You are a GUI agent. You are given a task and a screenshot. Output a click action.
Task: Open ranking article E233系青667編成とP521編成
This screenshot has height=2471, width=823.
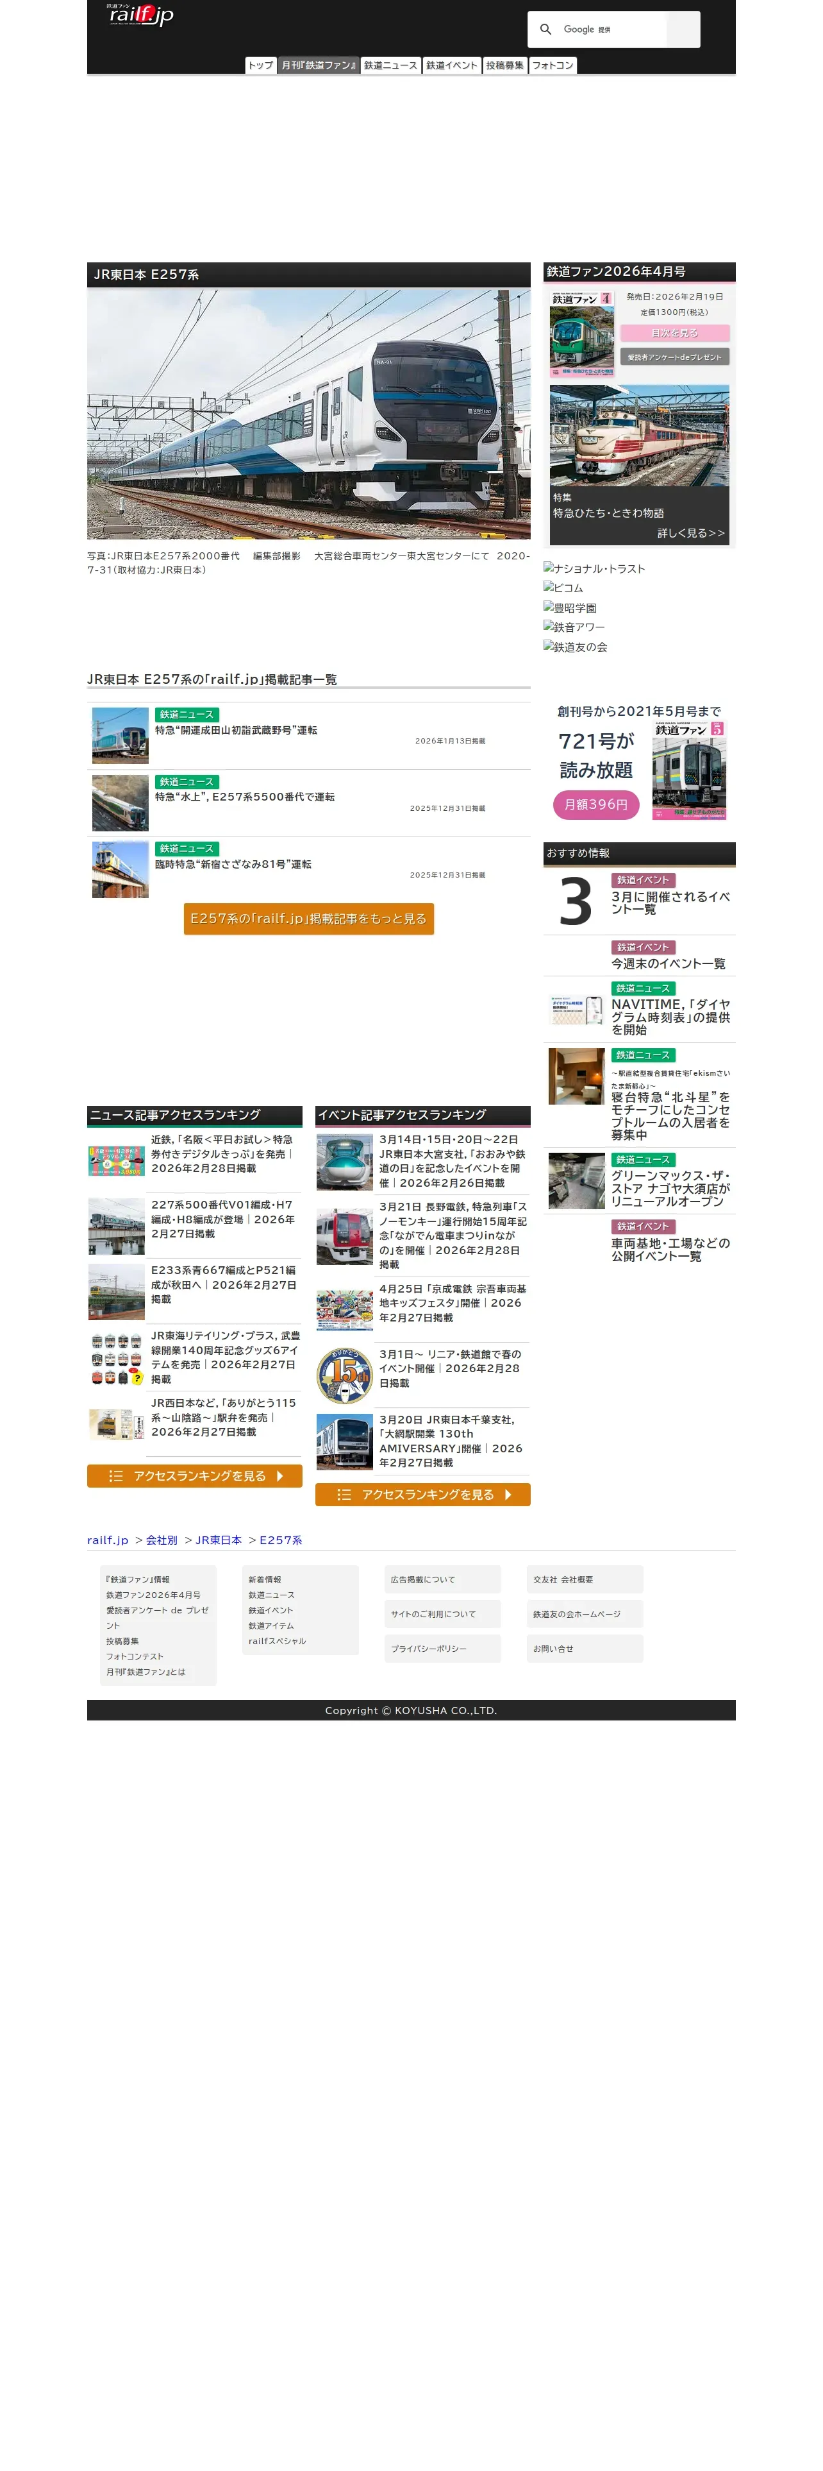tap(223, 1284)
